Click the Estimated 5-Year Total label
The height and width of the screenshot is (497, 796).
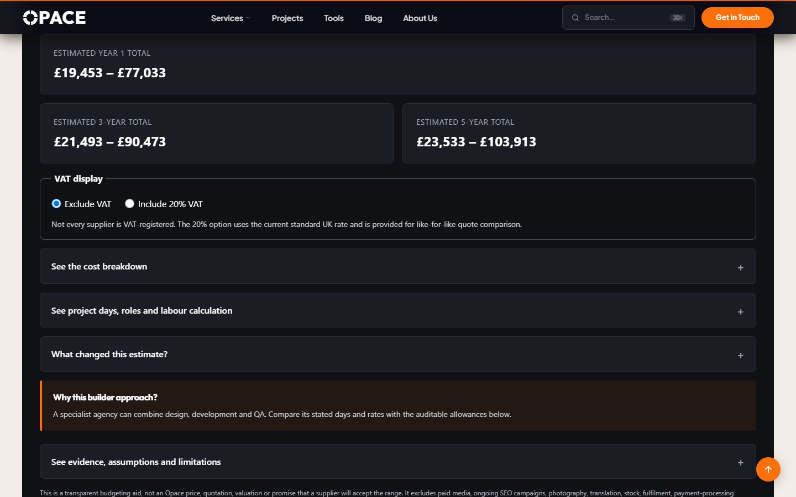[x=465, y=122]
